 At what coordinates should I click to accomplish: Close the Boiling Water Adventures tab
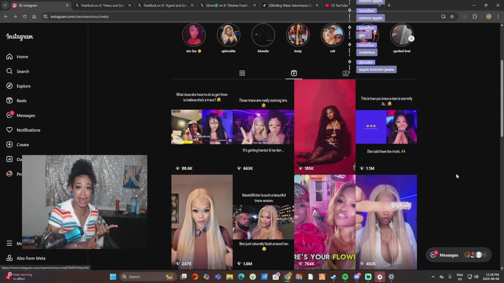click(x=317, y=6)
